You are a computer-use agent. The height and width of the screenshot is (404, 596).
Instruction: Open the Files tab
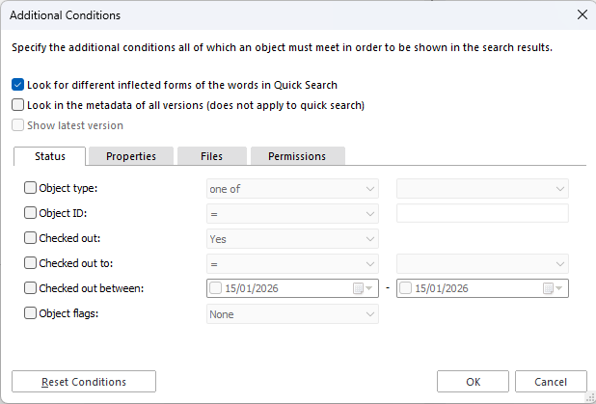[x=211, y=156]
